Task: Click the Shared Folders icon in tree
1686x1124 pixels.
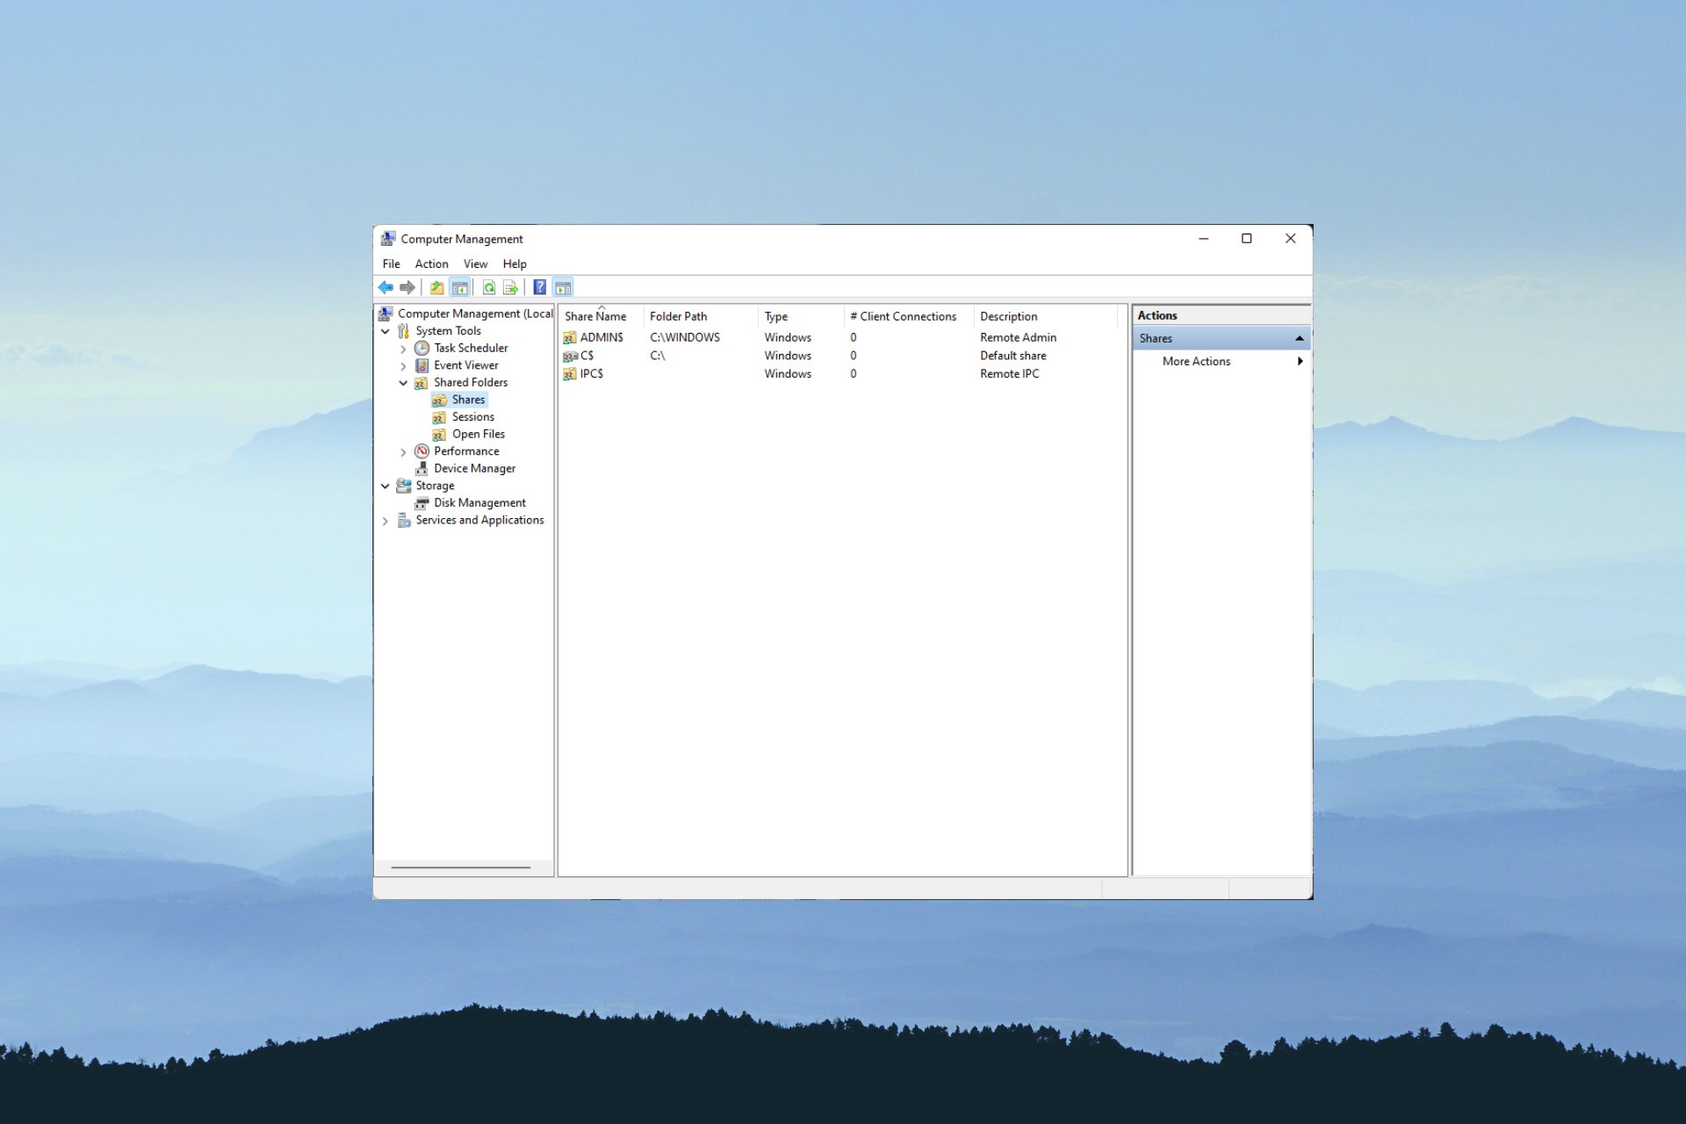Action: pos(421,381)
